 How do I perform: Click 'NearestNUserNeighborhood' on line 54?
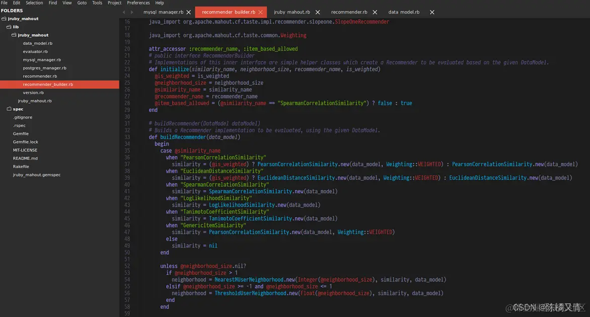click(249, 280)
